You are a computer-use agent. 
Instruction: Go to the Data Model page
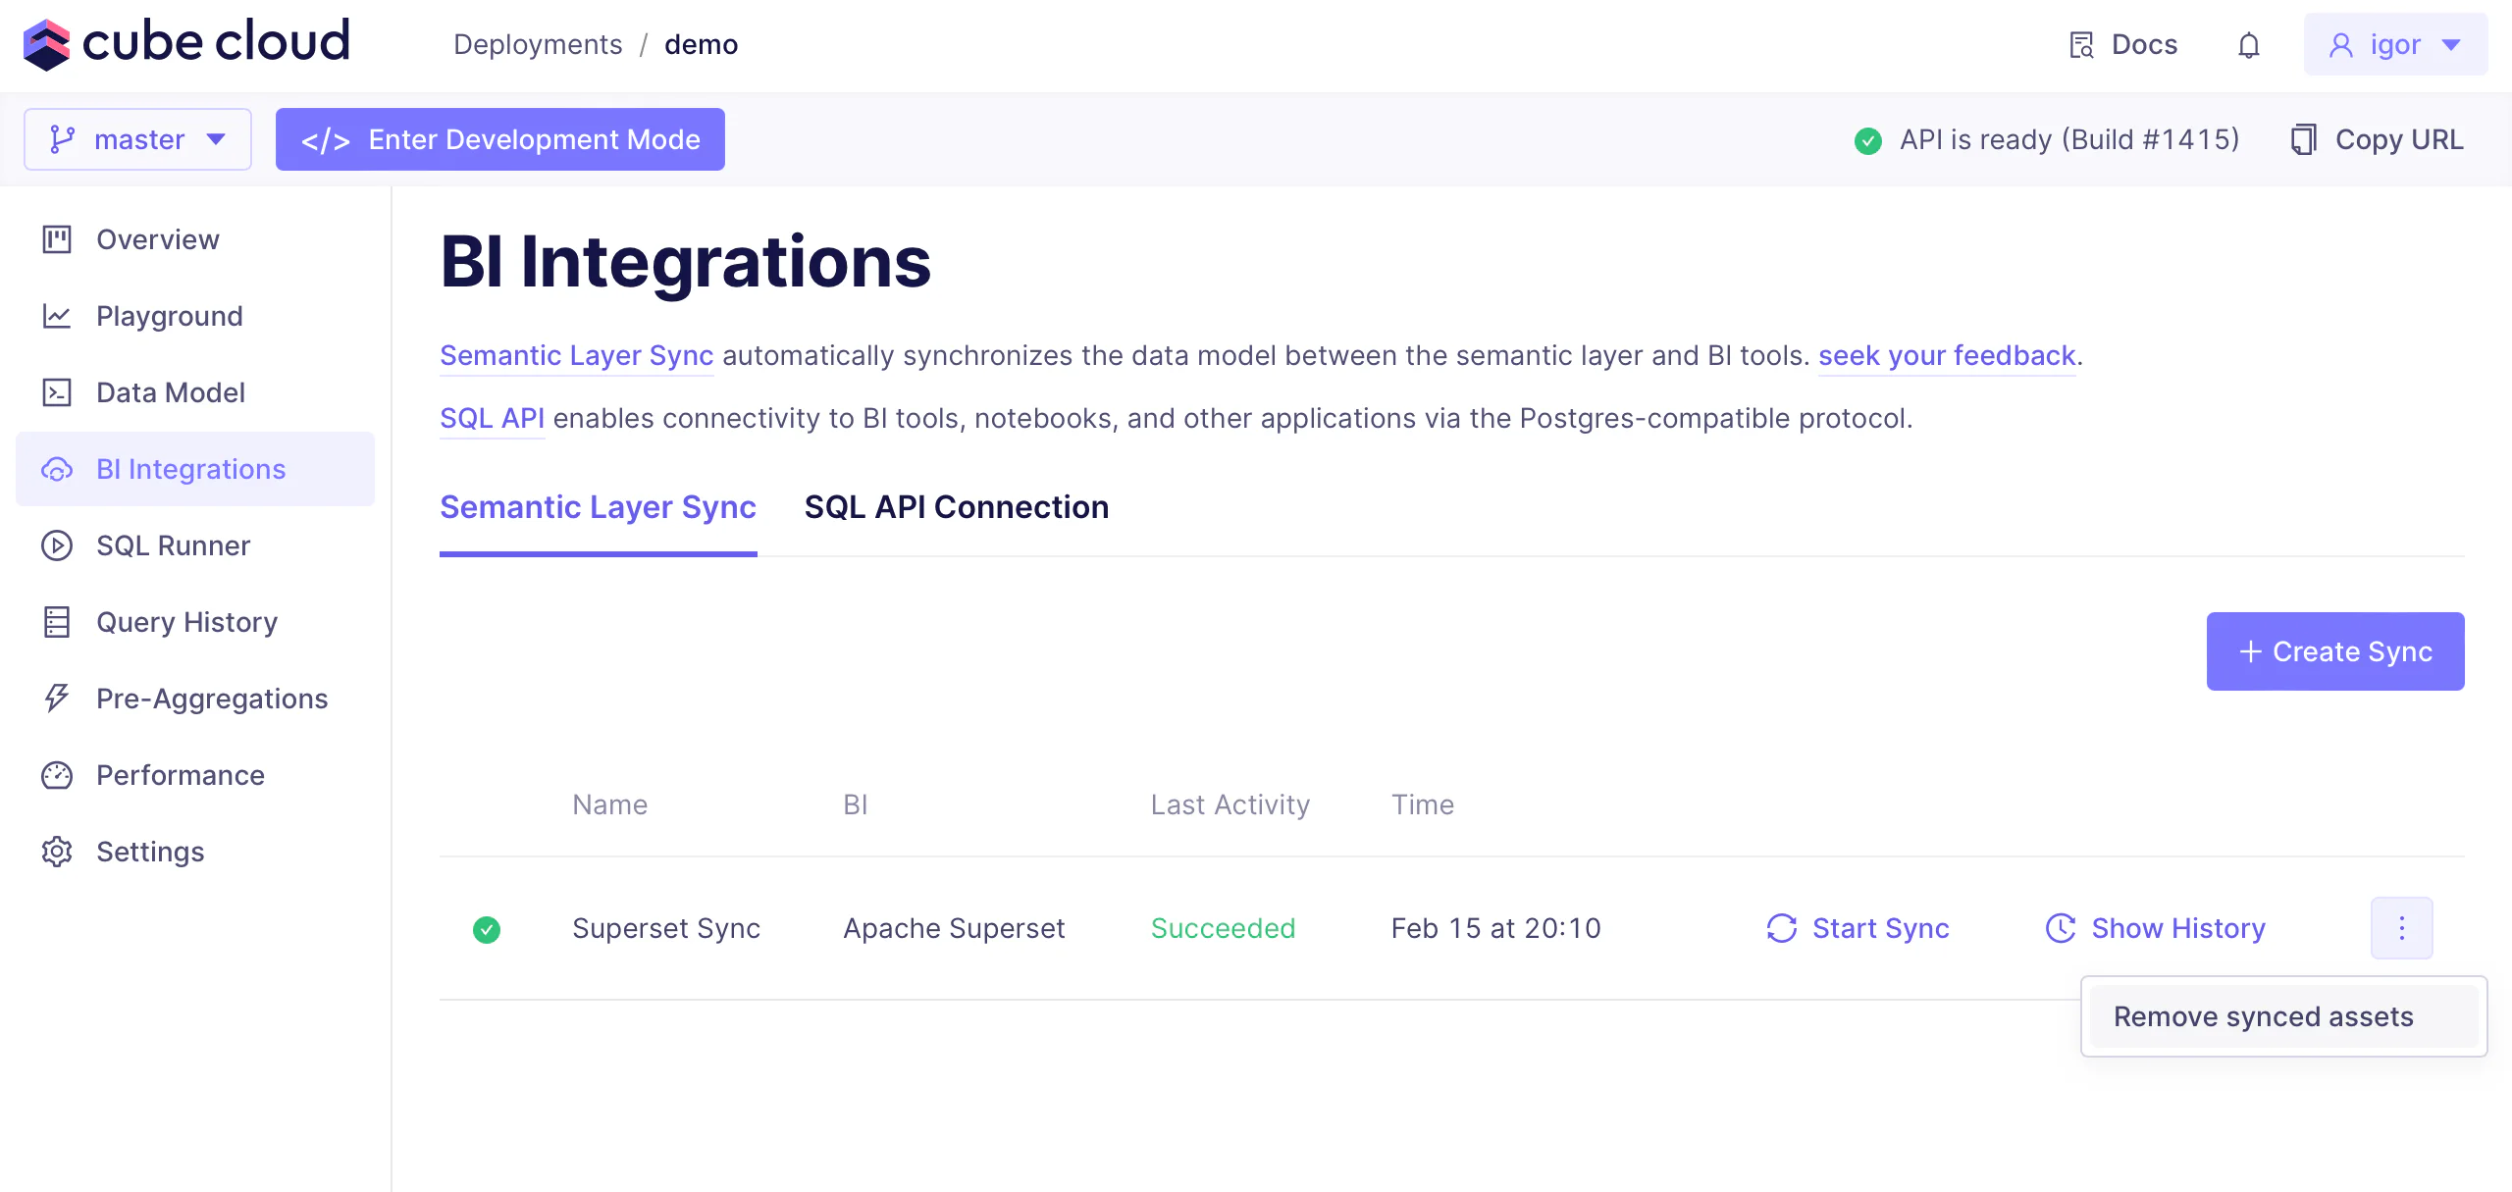(x=170, y=392)
